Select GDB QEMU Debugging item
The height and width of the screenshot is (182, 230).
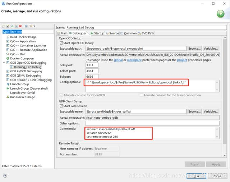(x=24, y=76)
